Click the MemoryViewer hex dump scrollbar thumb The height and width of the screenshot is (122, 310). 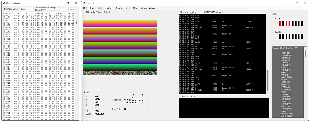pos(76,23)
